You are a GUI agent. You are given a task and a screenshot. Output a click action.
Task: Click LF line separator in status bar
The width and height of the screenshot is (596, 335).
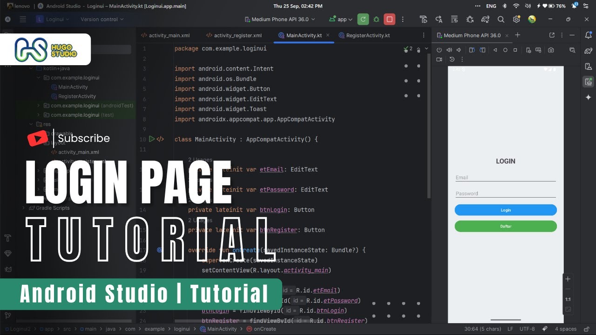click(x=510, y=329)
